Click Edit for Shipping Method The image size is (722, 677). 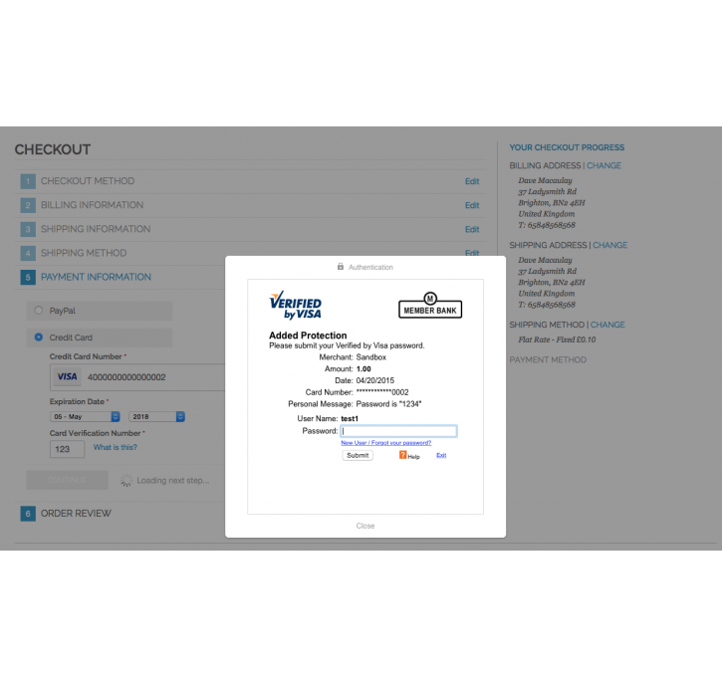[472, 253]
